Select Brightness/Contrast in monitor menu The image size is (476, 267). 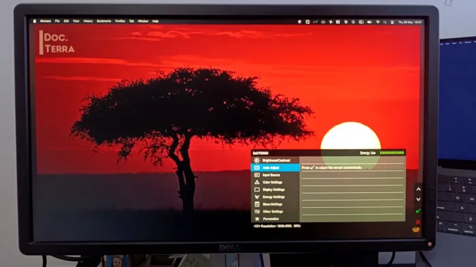click(275, 160)
